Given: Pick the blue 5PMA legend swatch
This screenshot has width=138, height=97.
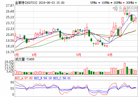Looking at the screenshot, I should tap(99, 3).
